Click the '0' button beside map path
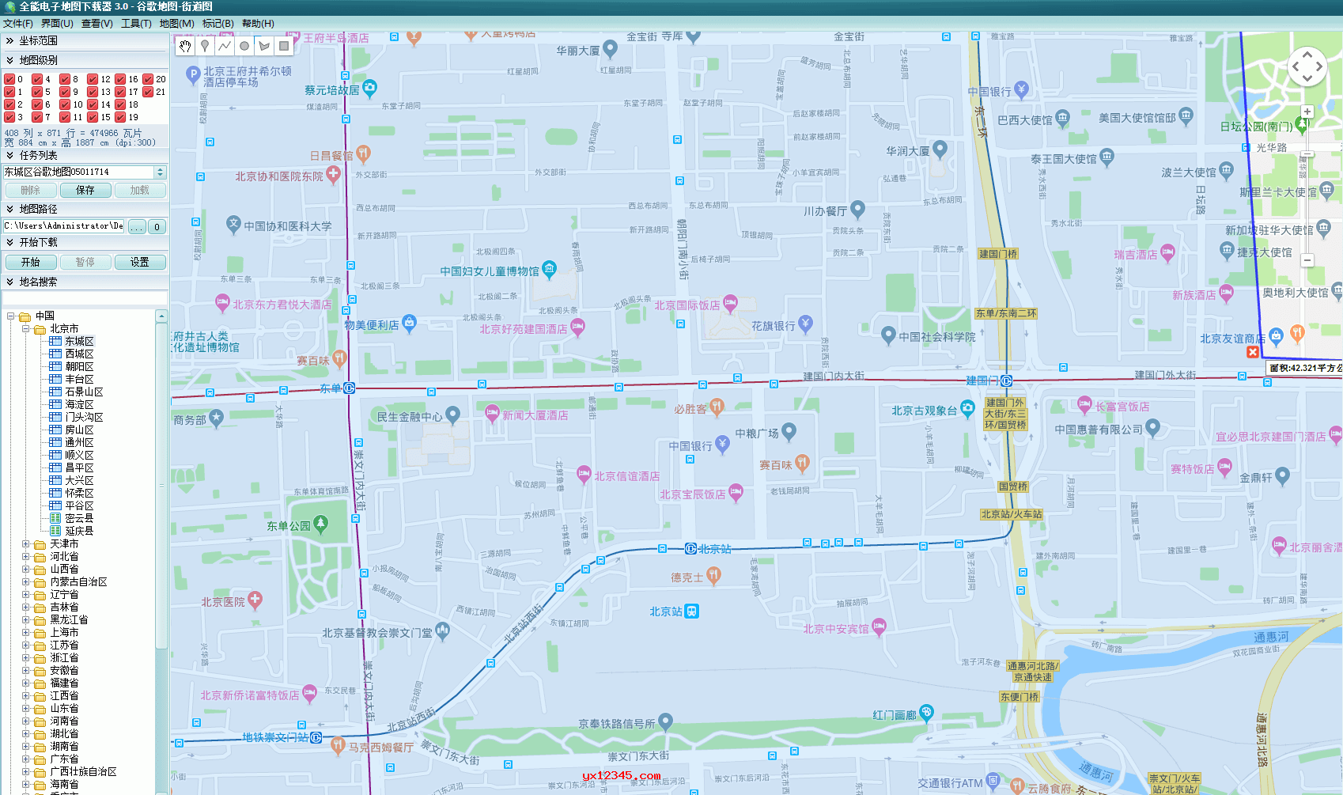 157,227
